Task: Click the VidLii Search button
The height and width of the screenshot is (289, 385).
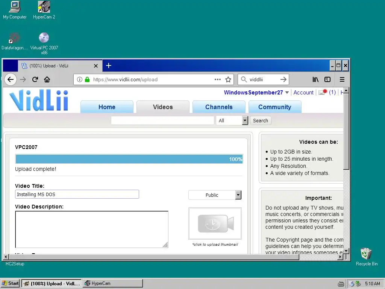Action: [261, 120]
